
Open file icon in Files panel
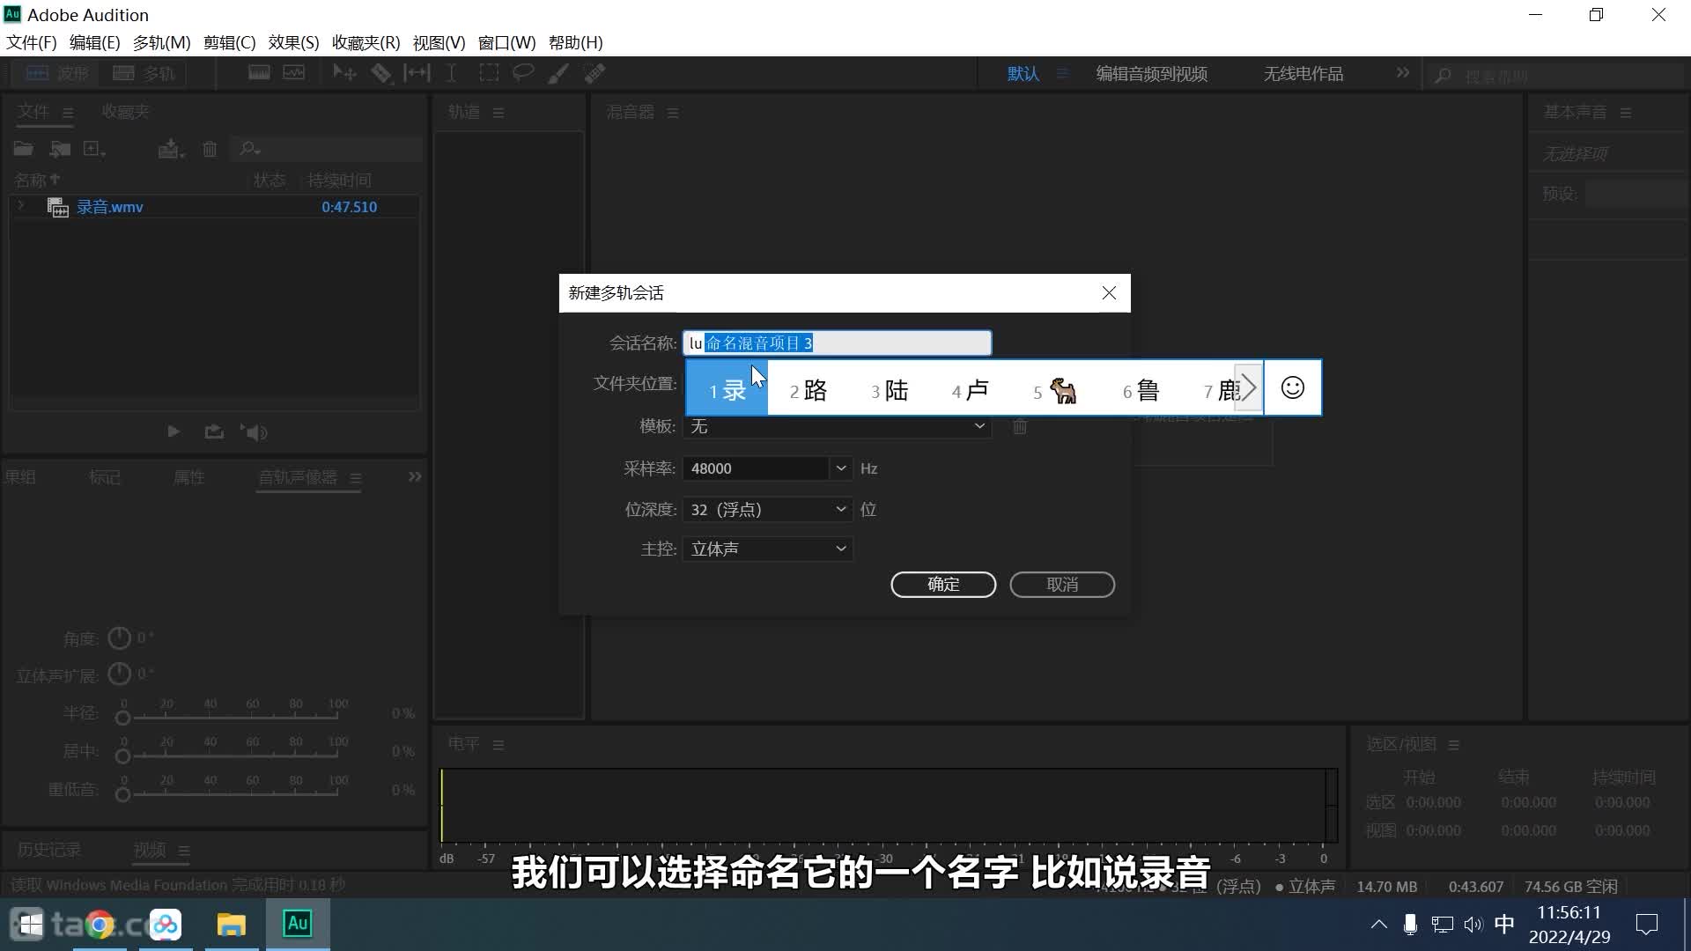[x=23, y=149]
